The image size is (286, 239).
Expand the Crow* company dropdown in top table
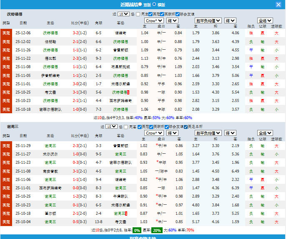(154, 20)
